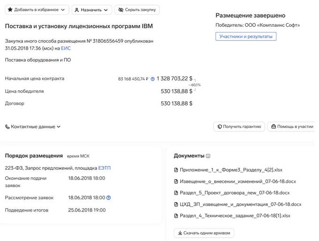Viewport: 319px width, 241px height.
Task: Follow the ЕИС link
Action: [66, 48]
